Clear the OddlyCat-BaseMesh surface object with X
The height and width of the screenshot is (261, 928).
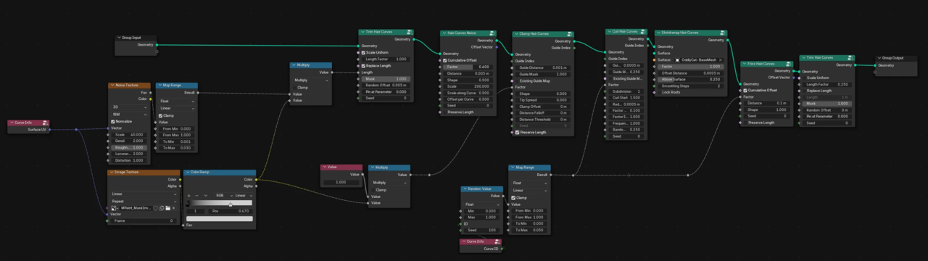[720, 59]
